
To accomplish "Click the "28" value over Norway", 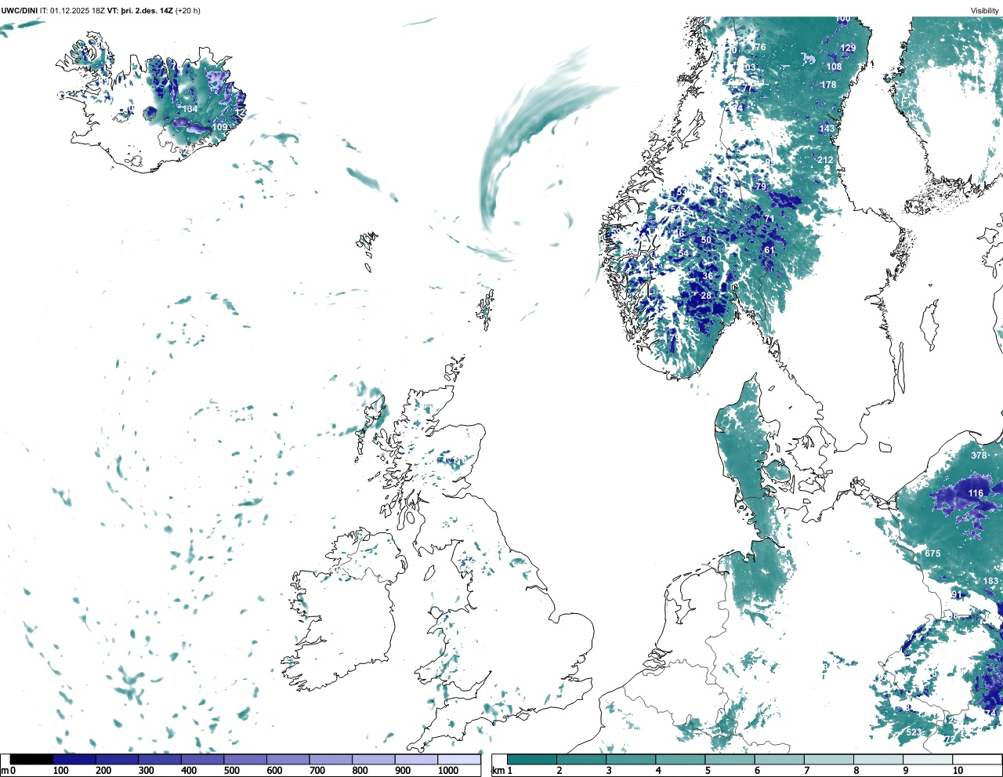I will [x=706, y=296].
